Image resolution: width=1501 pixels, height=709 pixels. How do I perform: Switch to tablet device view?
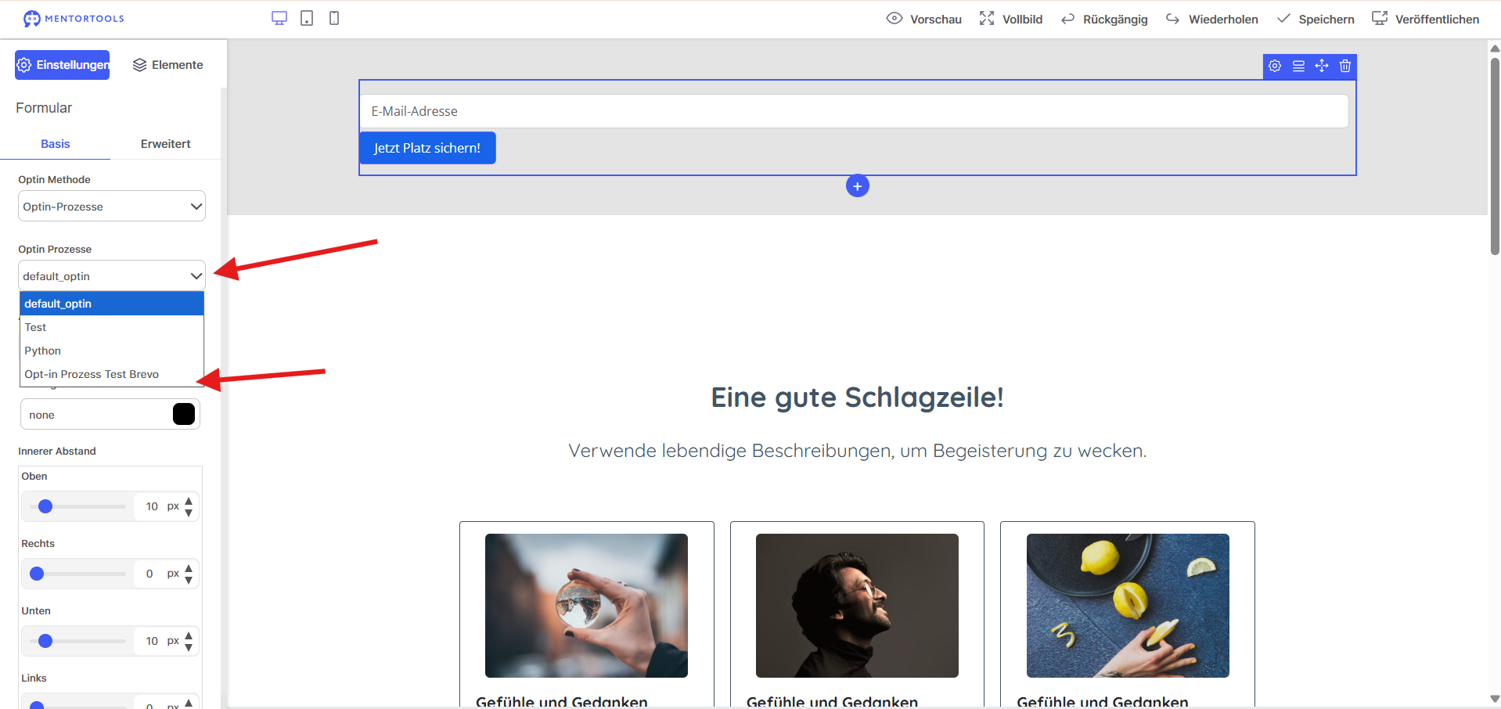[307, 18]
